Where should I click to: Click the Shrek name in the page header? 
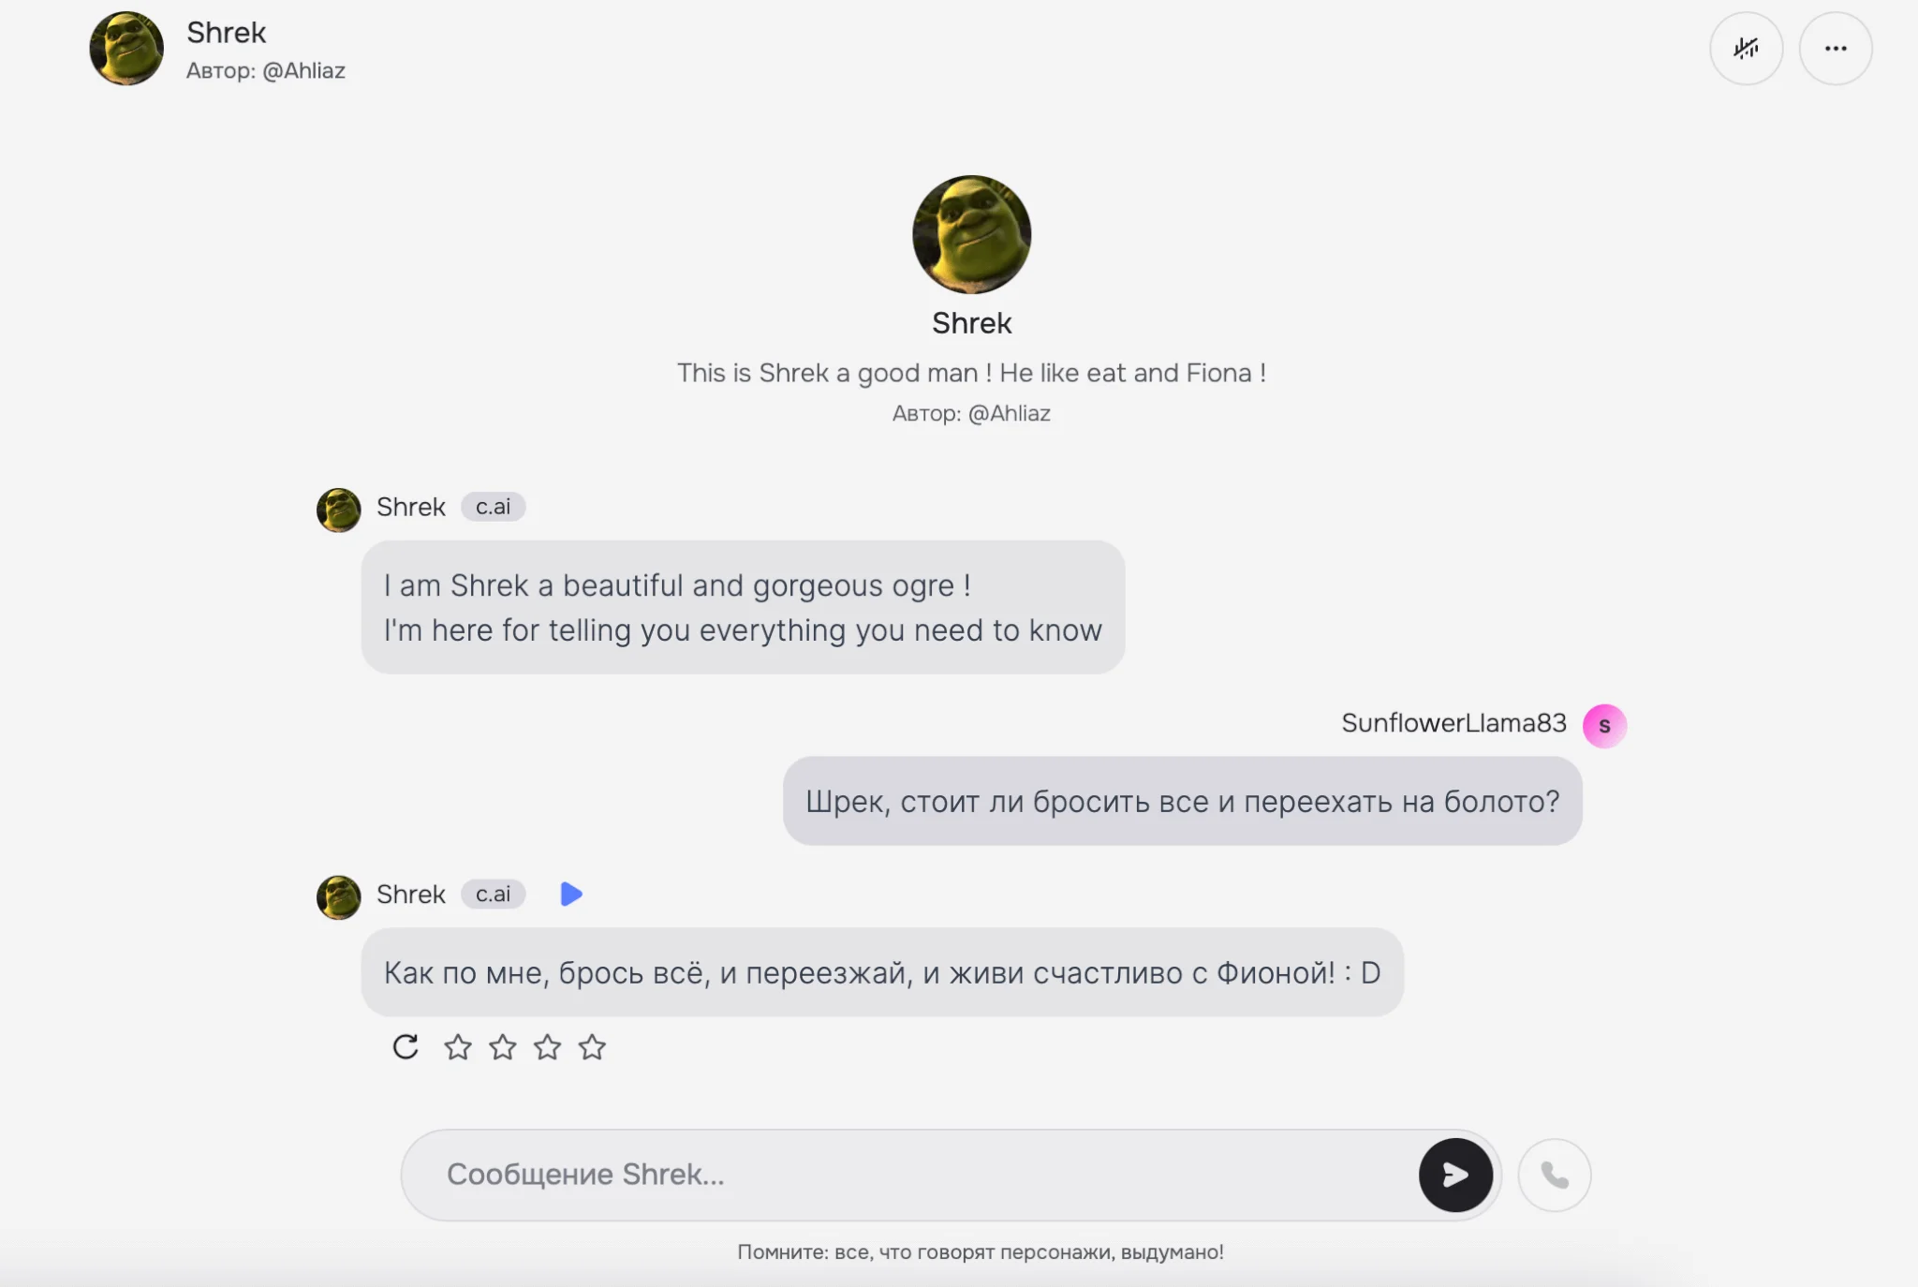pyautogui.click(x=227, y=33)
